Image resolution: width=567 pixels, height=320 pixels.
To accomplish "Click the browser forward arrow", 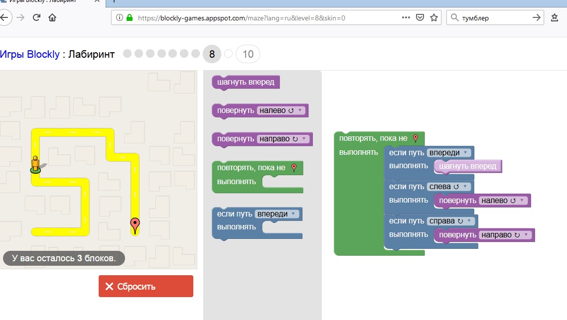I will (20, 17).
